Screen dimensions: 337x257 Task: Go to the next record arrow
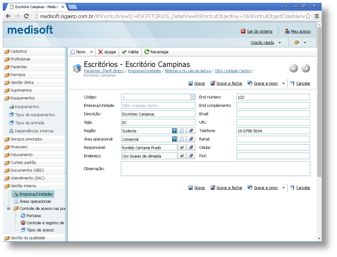tap(306, 68)
